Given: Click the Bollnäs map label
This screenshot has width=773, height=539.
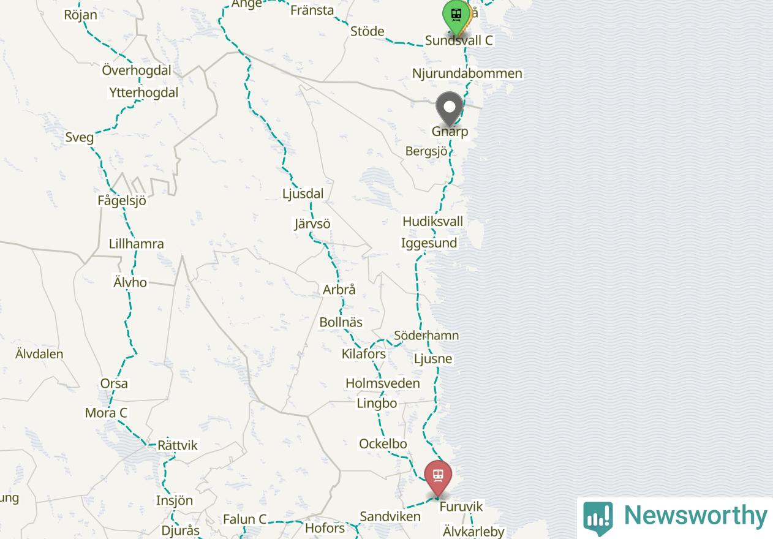Looking at the screenshot, I should 341,322.
